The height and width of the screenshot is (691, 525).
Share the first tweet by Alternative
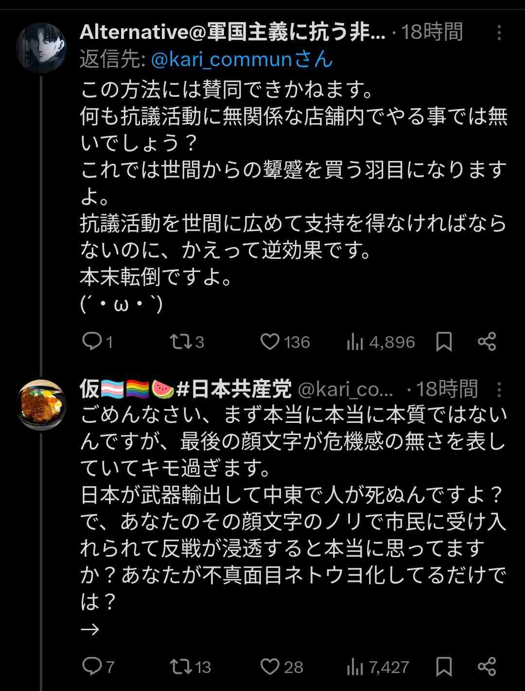coord(487,342)
